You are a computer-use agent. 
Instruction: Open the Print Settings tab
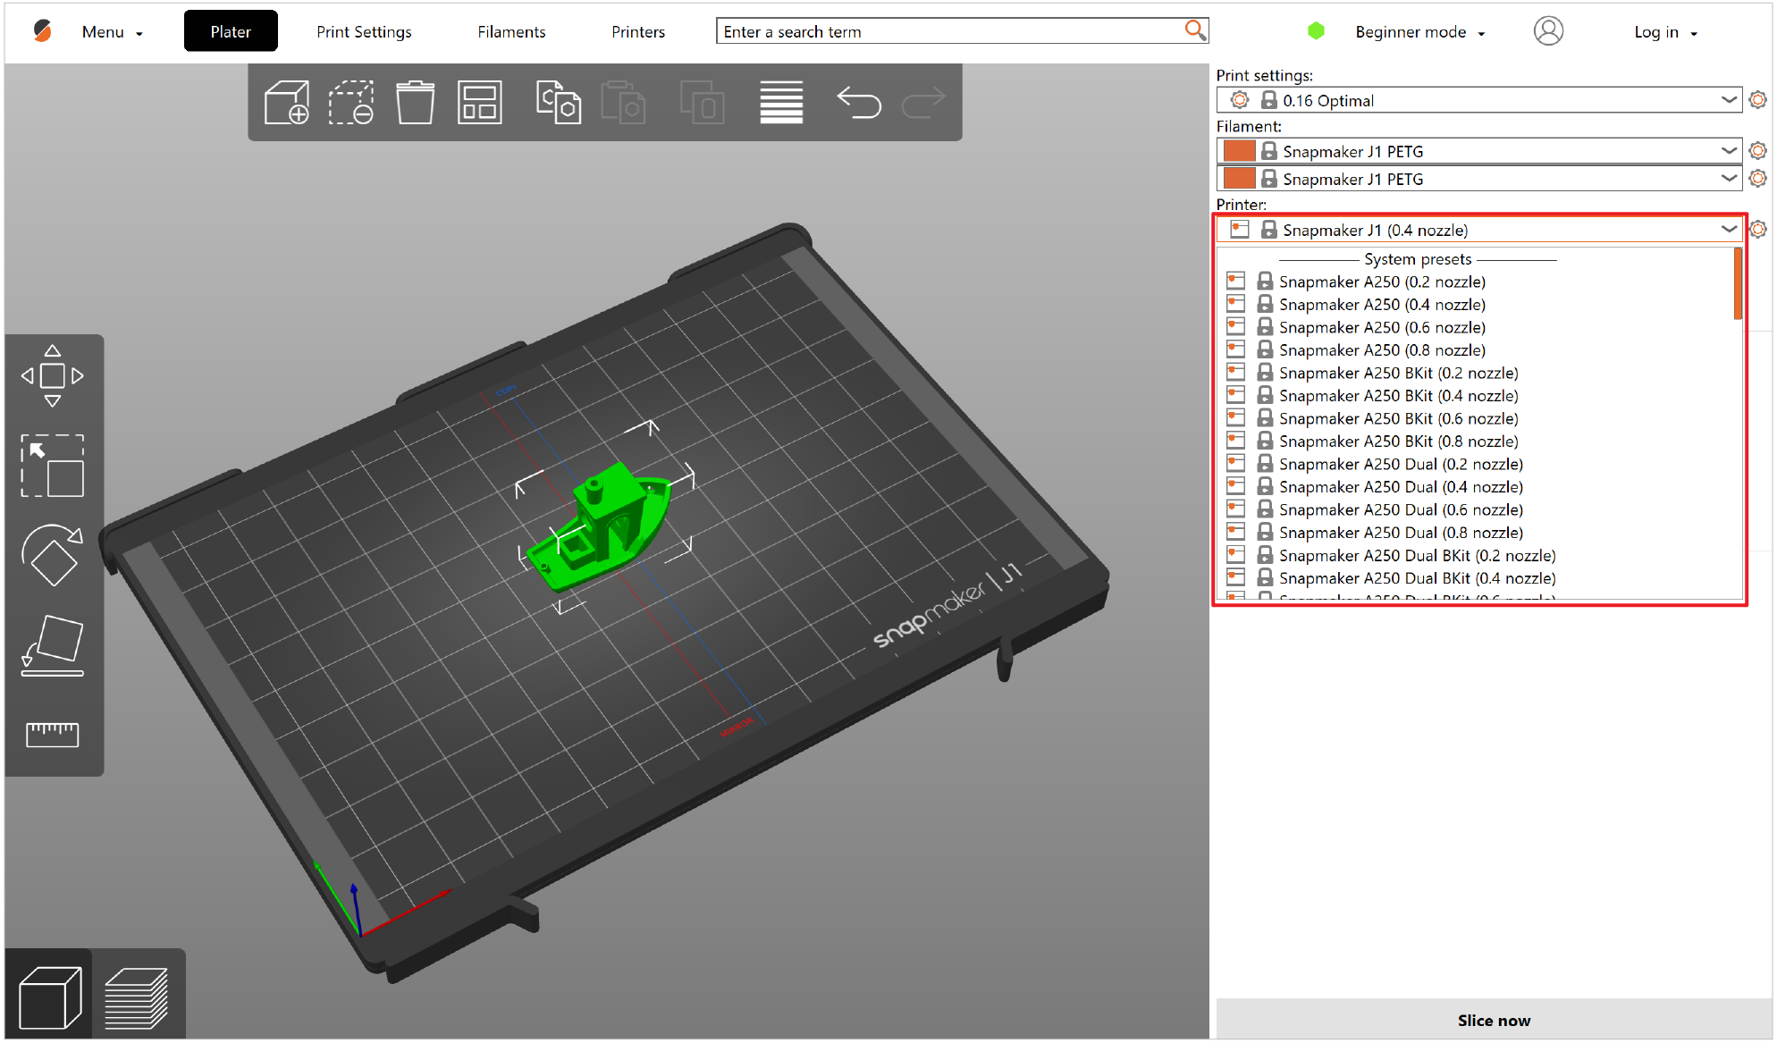(x=364, y=31)
